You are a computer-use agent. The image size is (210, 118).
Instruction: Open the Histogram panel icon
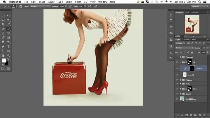click(x=171, y=27)
